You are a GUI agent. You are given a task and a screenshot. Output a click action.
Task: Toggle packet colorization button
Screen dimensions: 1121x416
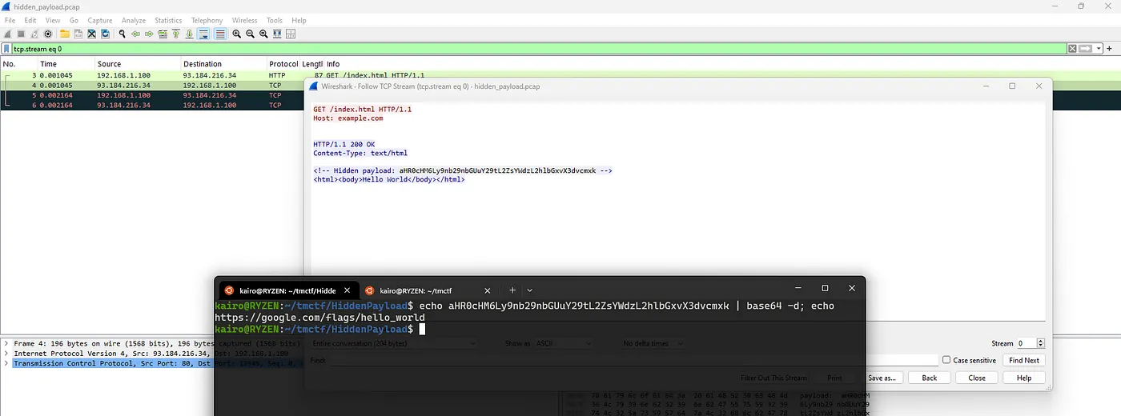219,34
